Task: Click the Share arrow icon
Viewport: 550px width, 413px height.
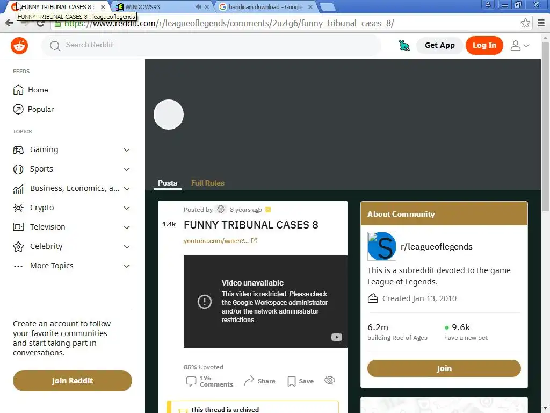Action: 249,381
